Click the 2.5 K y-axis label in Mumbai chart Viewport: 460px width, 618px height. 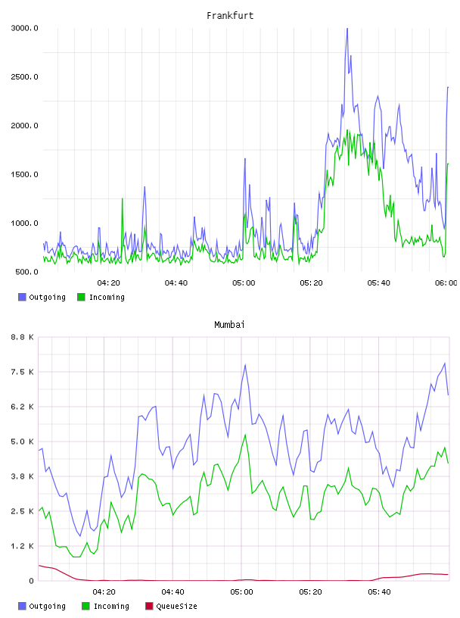click(x=23, y=511)
